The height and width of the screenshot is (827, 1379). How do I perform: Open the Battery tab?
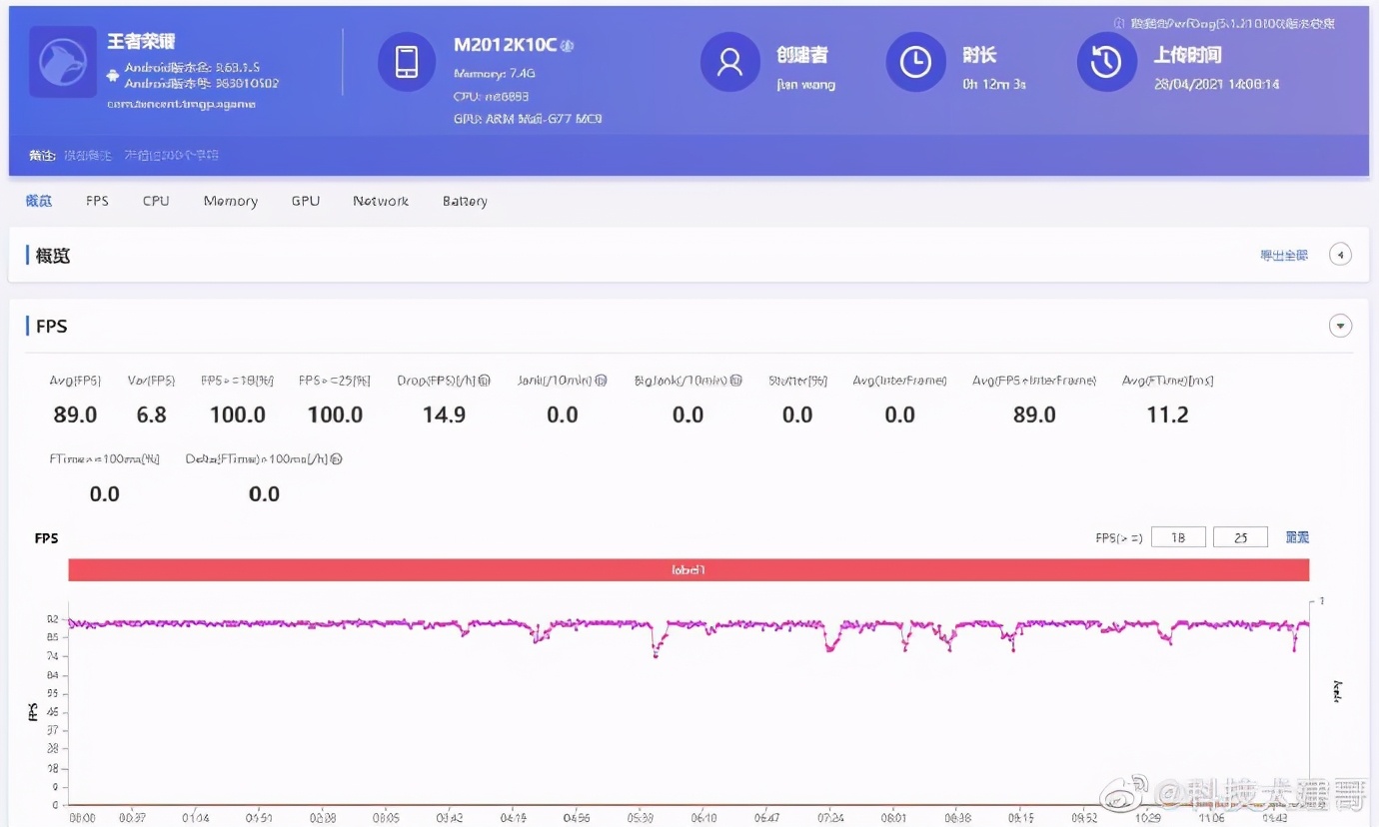(x=465, y=201)
